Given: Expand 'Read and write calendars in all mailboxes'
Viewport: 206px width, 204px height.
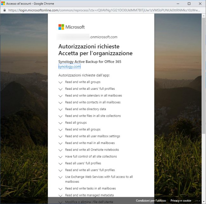Looking at the screenshot, I should (61, 96).
